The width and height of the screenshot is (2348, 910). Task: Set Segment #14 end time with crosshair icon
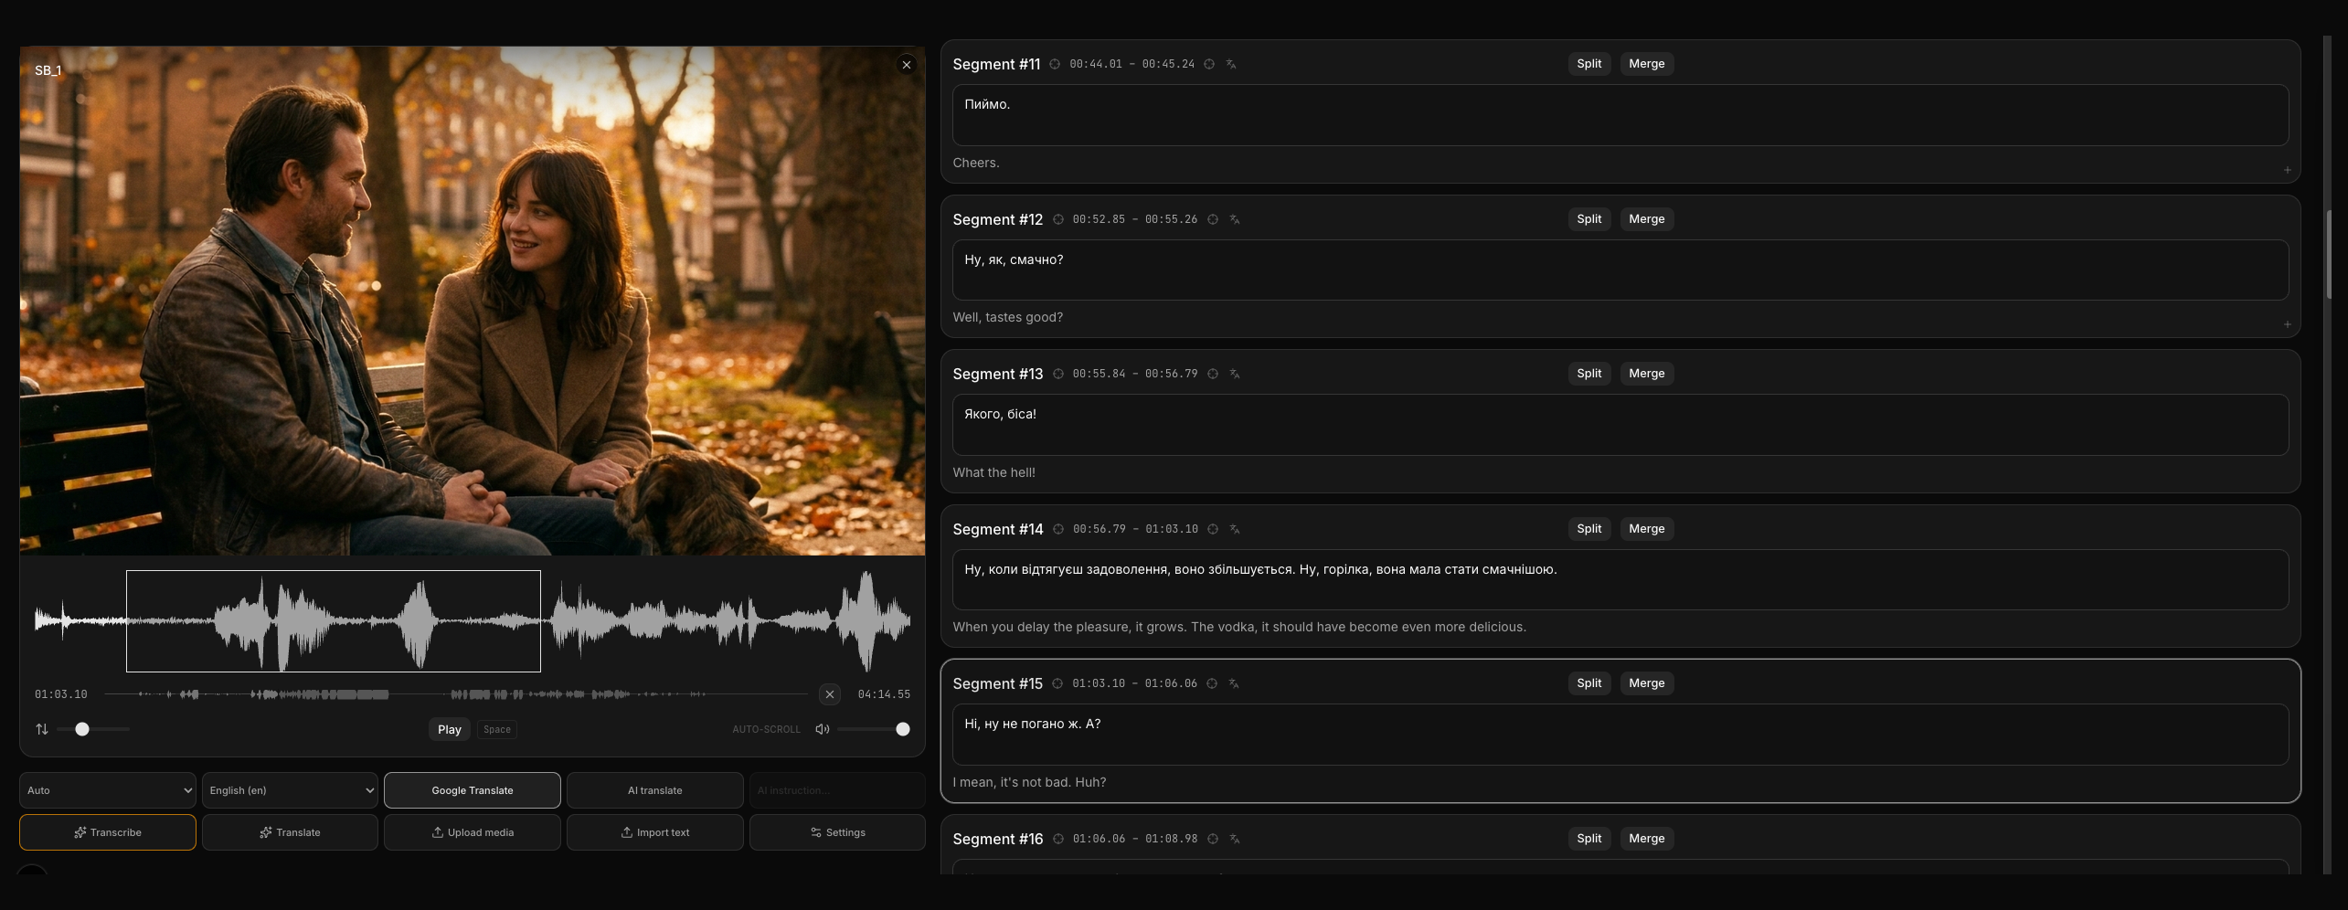coord(1213,529)
